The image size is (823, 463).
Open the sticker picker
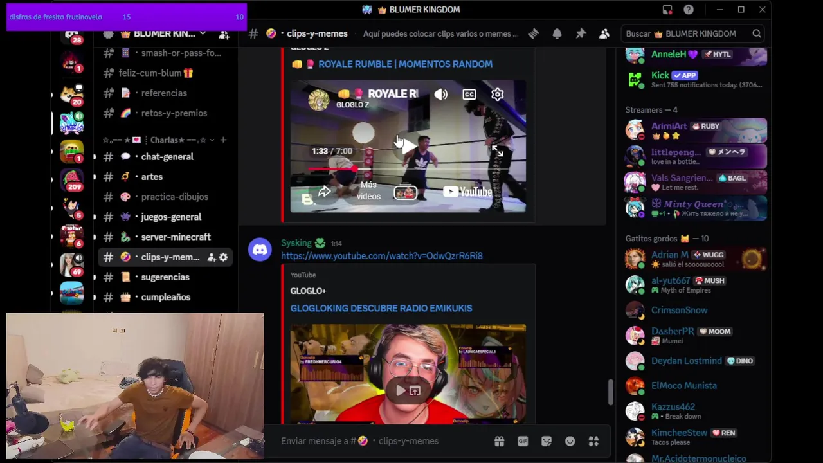tap(547, 441)
